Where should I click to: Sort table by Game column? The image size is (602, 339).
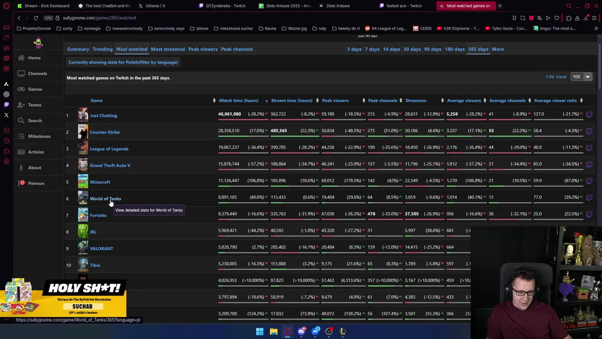(x=96, y=100)
